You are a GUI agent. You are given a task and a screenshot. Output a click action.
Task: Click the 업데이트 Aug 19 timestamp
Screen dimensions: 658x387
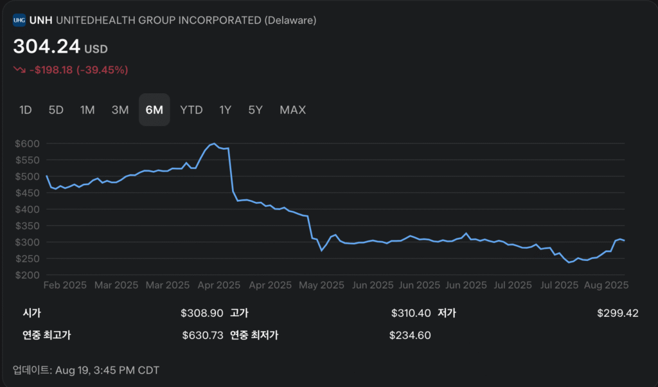point(86,370)
